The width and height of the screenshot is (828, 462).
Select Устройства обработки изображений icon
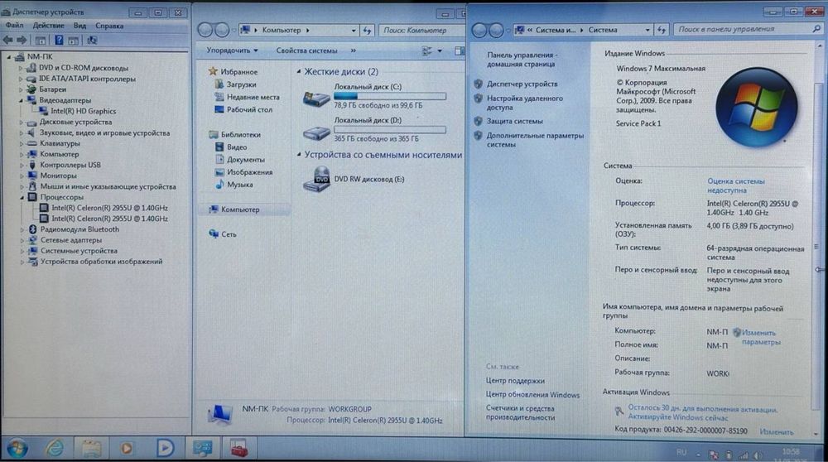click(x=33, y=262)
